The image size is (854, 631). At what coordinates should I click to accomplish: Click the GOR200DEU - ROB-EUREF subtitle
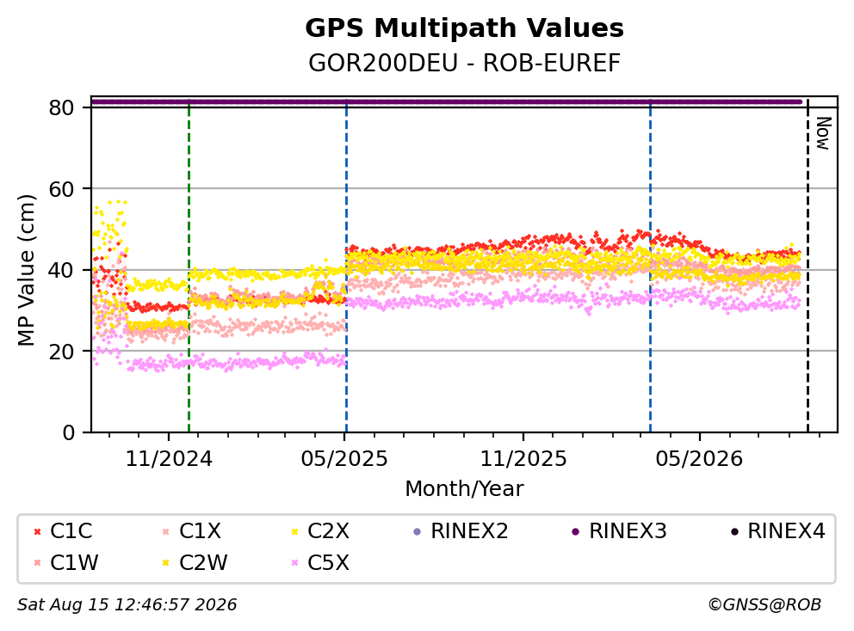pyautogui.click(x=465, y=63)
